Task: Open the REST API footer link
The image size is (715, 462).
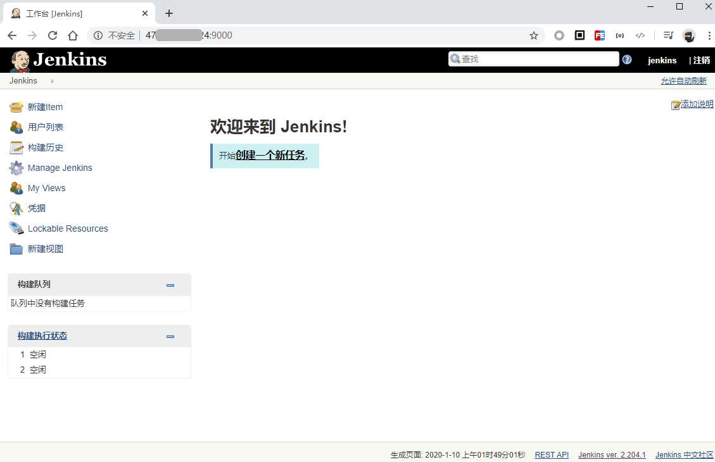Action: point(552,454)
